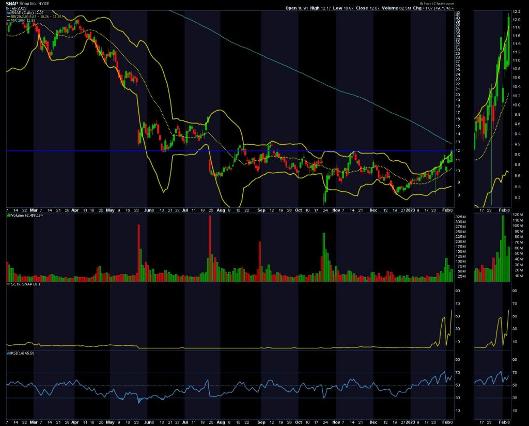Click the High 12.17 value

pos(320,8)
